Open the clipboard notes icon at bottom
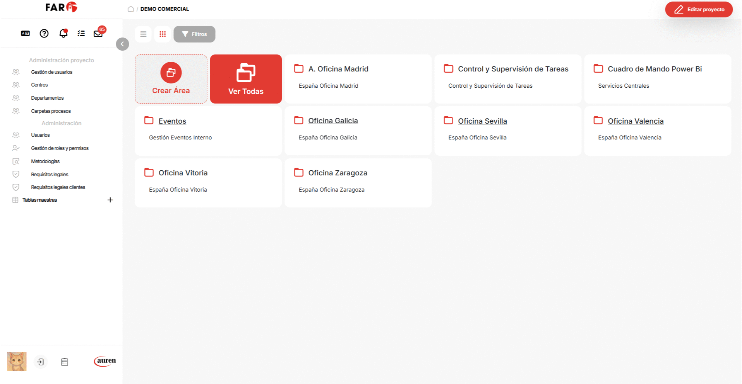The image size is (742, 384). click(65, 362)
